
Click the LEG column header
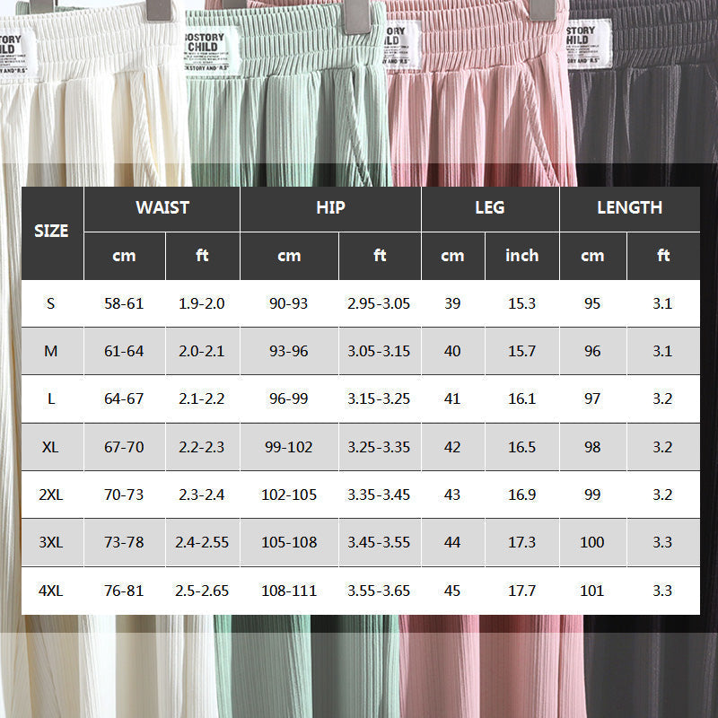489,208
